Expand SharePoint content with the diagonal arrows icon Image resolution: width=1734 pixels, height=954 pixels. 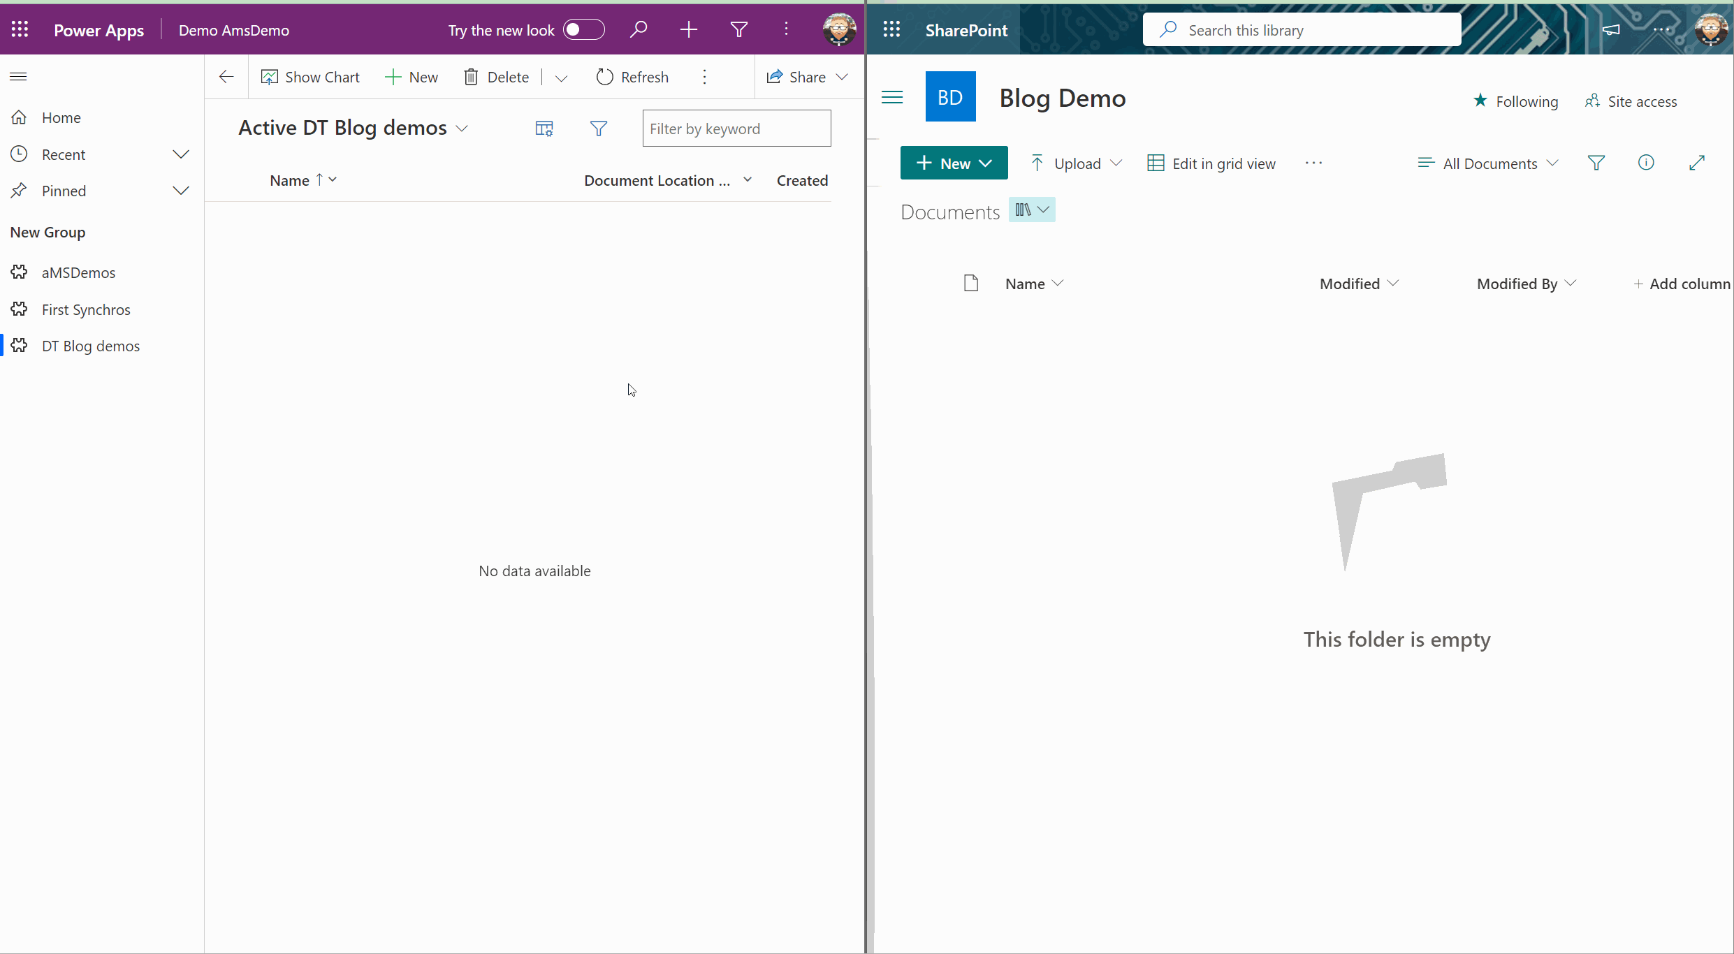(1697, 163)
